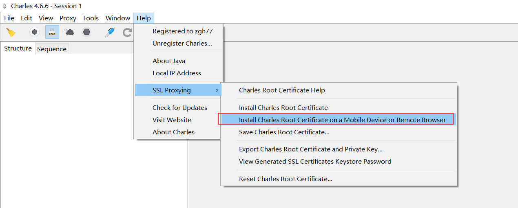
Task: Open the Edit menu
Action: (x=27, y=18)
